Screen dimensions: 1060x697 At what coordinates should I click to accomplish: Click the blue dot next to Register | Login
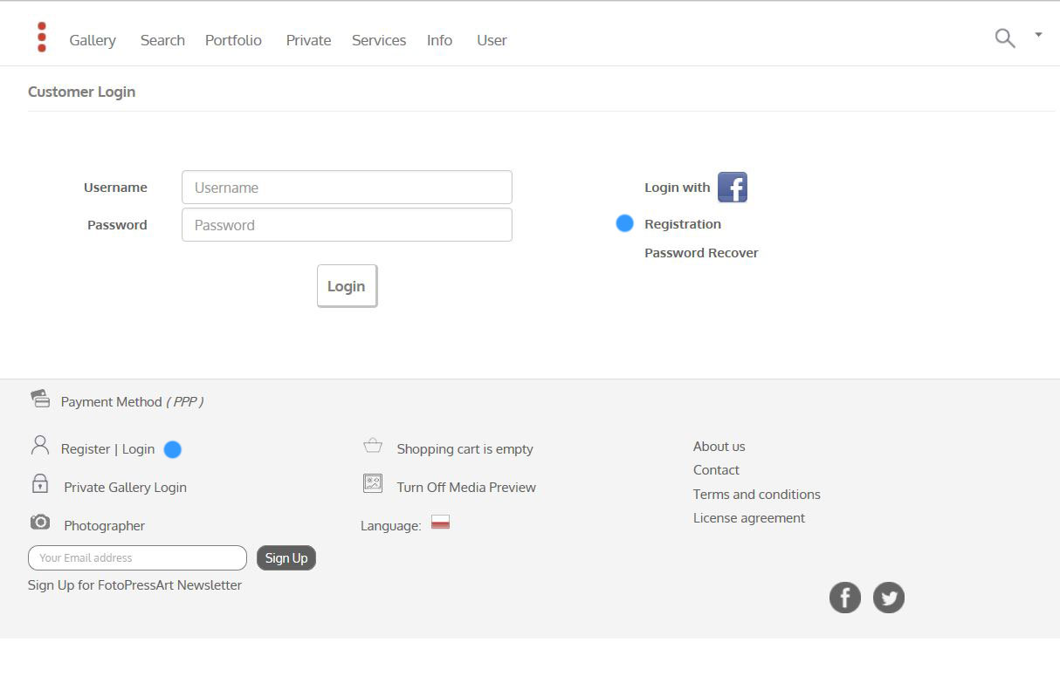[172, 449]
